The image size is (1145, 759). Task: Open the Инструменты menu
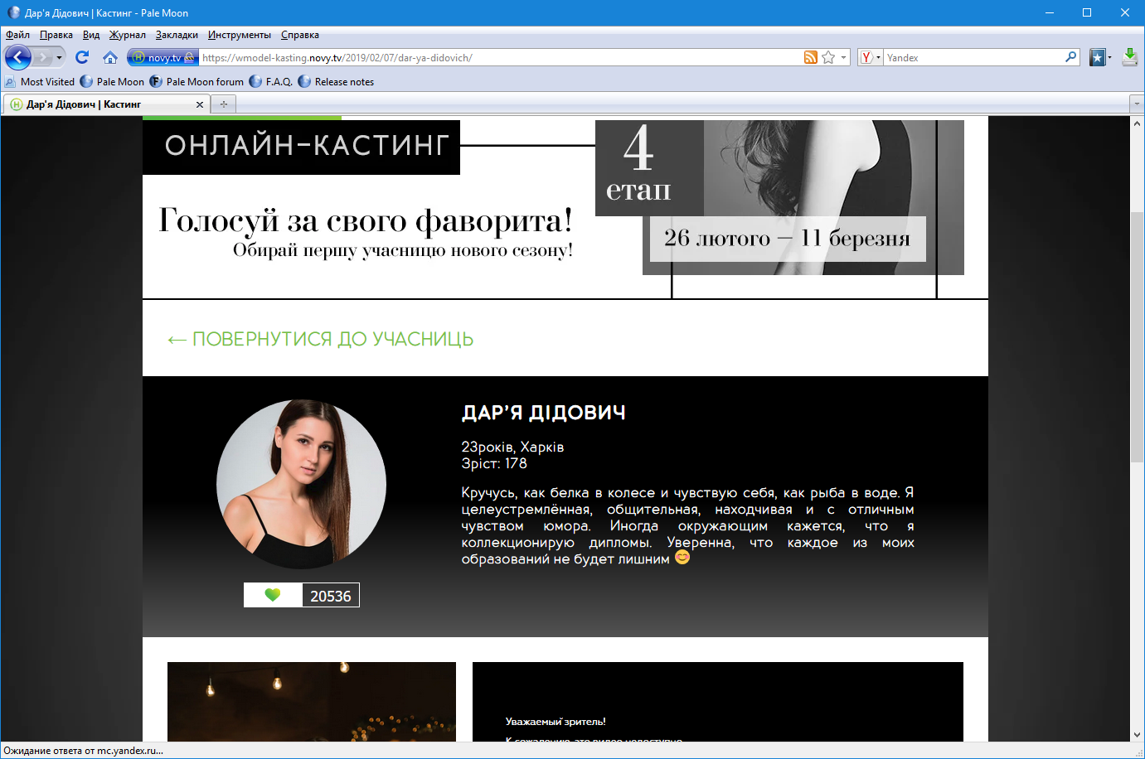pos(240,35)
